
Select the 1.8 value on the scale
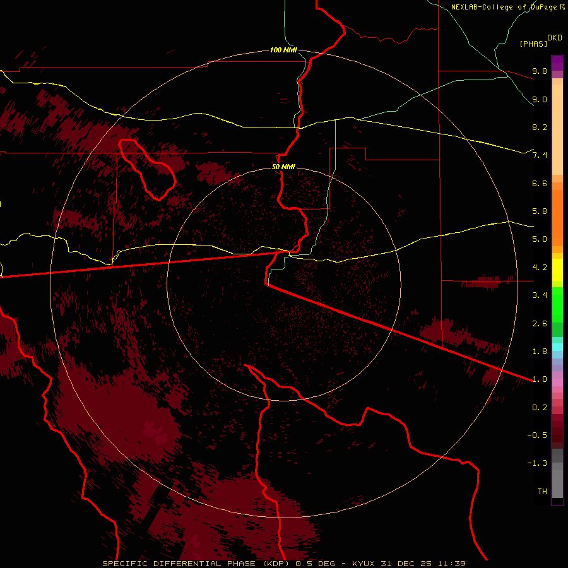[540, 352]
